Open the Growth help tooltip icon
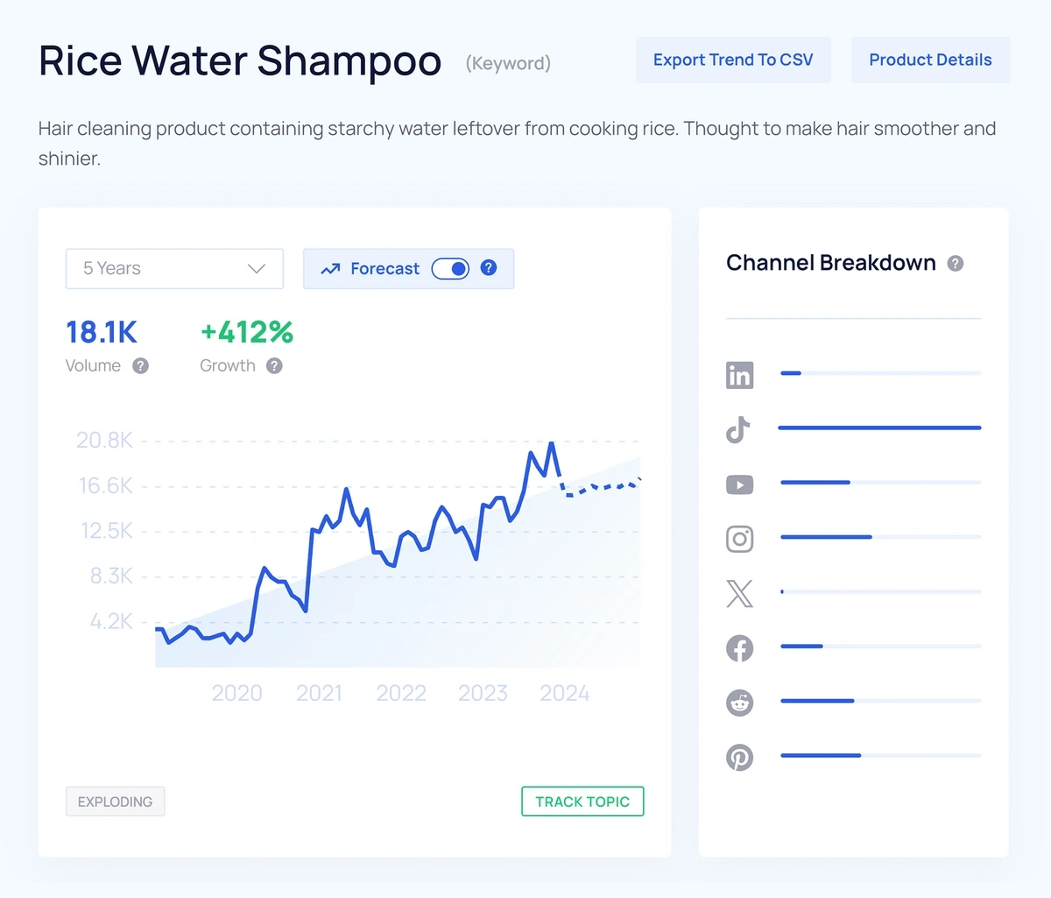Viewport: 1051px width, 898px height. point(274,366)
